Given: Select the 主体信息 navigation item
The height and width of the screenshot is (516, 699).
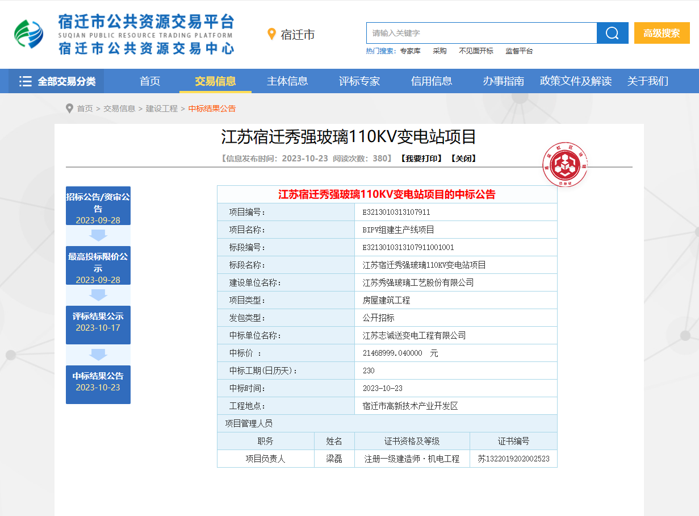Looking at the screenshot, I should 287,81.
